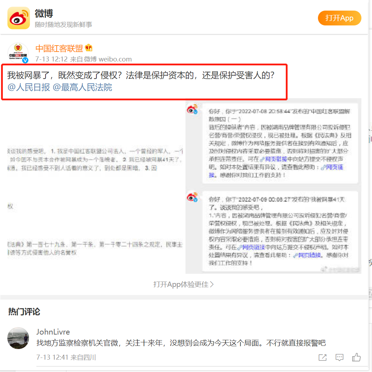Screen dimensions: 372x372
Task: Like JohnLivre's comment with thumbs-up
Action: click(356, 357)
